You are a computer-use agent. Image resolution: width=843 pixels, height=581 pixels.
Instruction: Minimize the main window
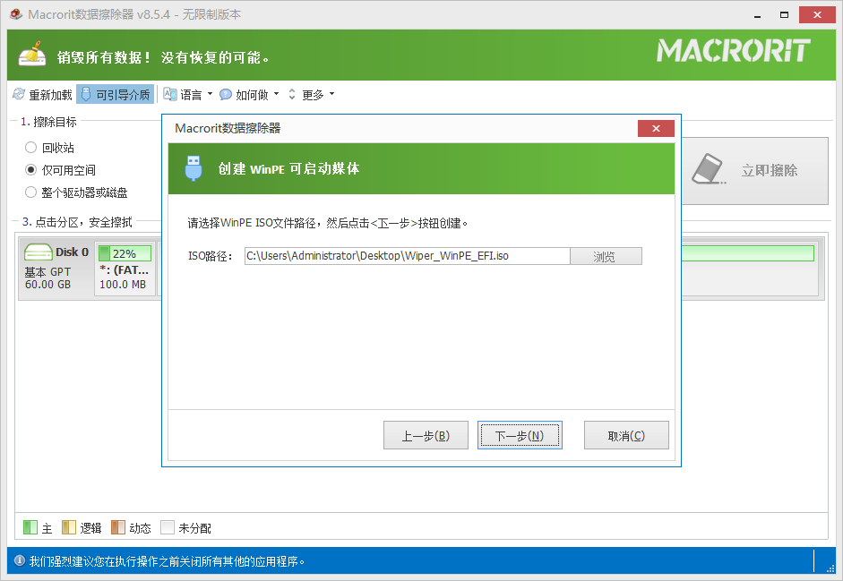[758, 15]
